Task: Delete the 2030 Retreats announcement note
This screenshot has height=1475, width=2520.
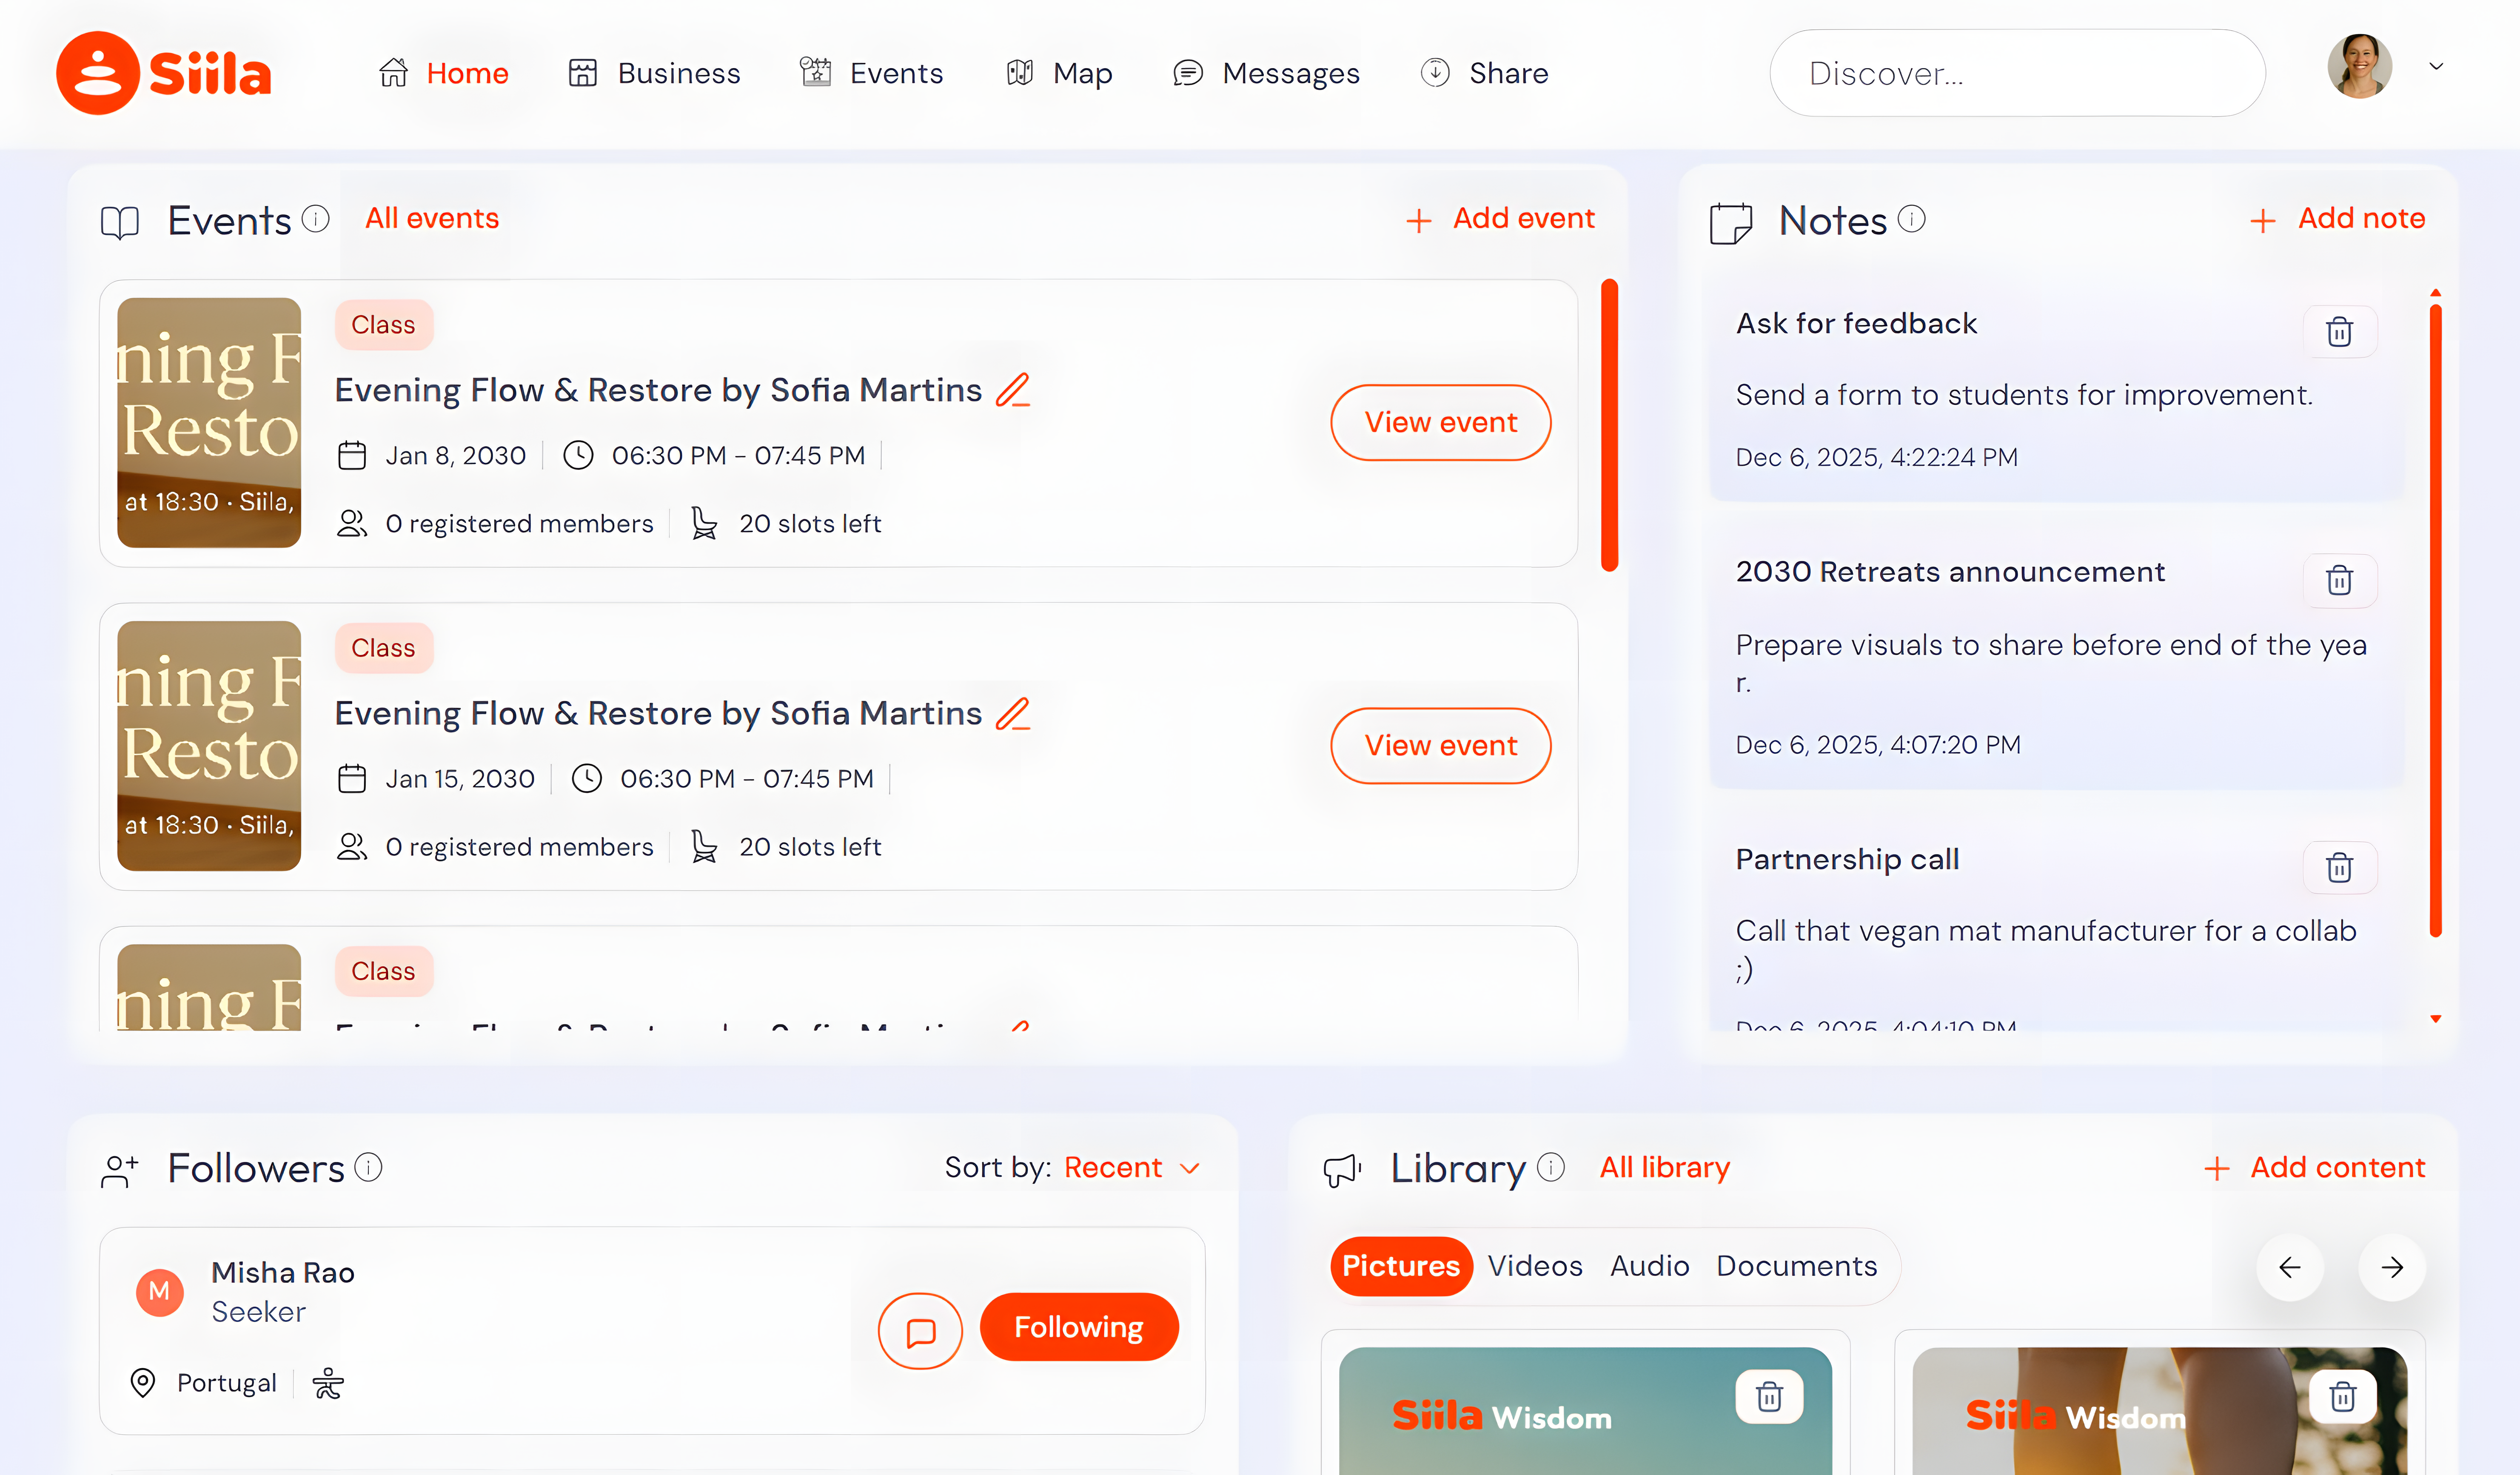Action: tap(2339, 580)
